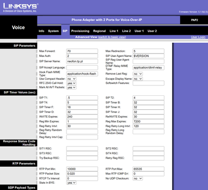The width and height of the screenshot is (208, 190).
Task: Click the Reg Retry Long Random Delay field
Action: tap(149, 132)
